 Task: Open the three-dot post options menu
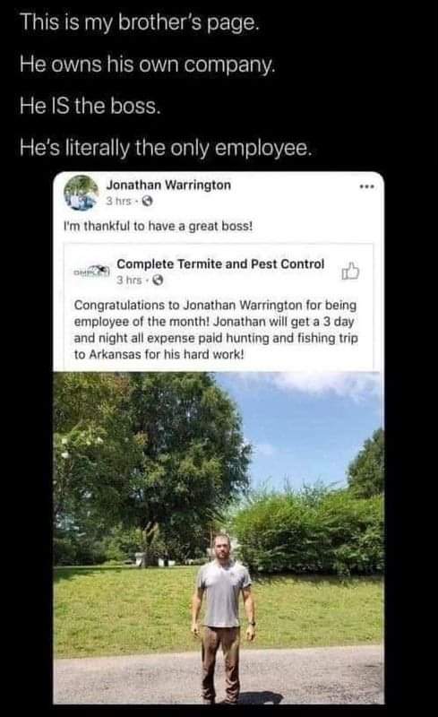tap(366, 186)
